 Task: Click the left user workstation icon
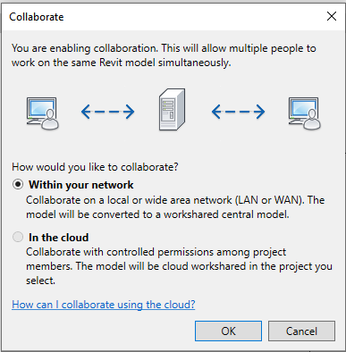[42, 113]
